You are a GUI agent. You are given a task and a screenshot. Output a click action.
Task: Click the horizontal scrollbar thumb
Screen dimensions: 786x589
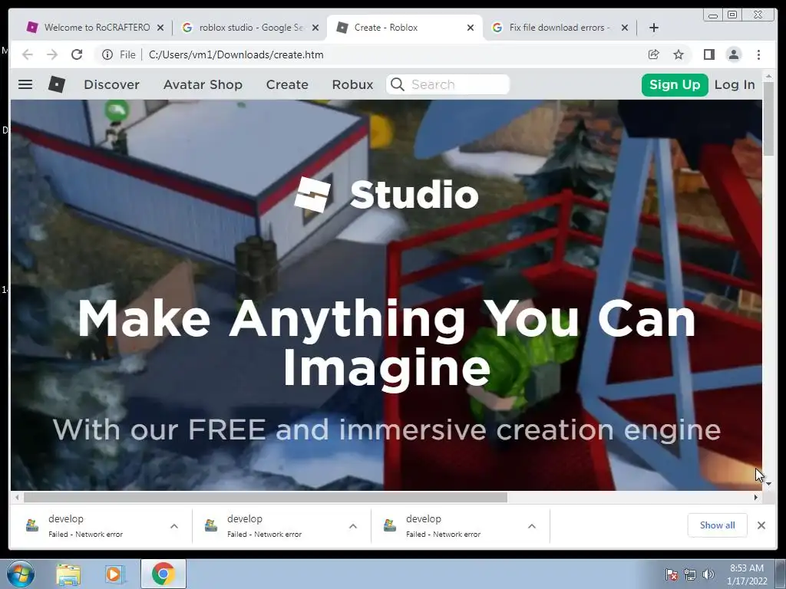pyautogui.click(x=265, y=497)
